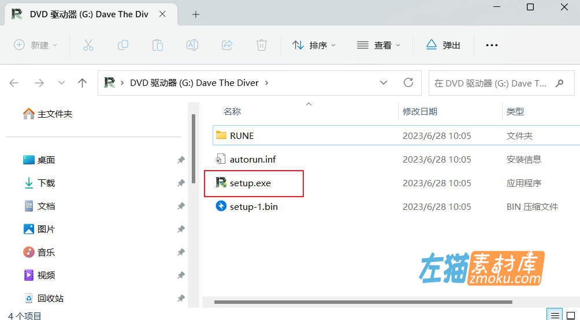Viewport: 580px width, 320px height.
Task: Click the Delete trash can icon
Action: pos(262,45)
